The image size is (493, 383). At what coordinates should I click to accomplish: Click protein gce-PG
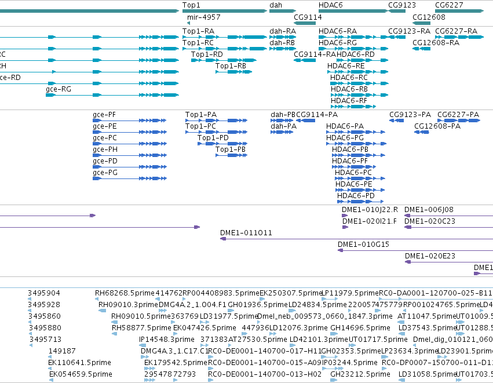(x=130, y=178)
